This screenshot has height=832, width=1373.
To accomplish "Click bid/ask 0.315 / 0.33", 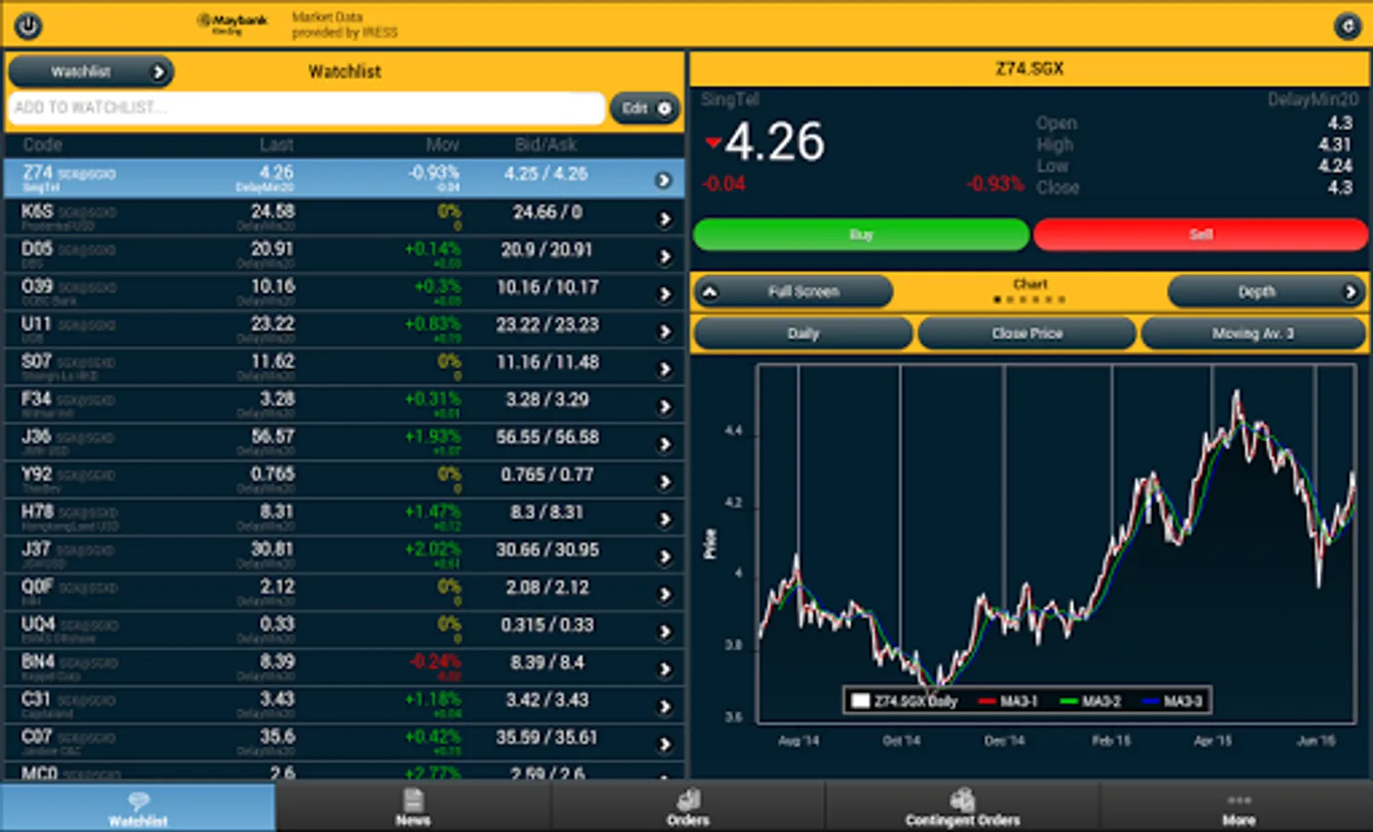I will pos(547,625).
